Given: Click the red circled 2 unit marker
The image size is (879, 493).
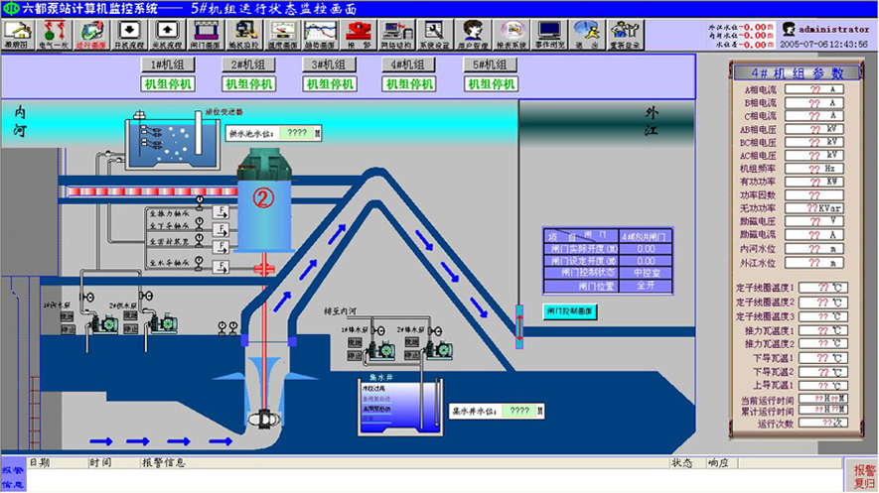Looking at the screenshot, I should click(x=263, y=197).
